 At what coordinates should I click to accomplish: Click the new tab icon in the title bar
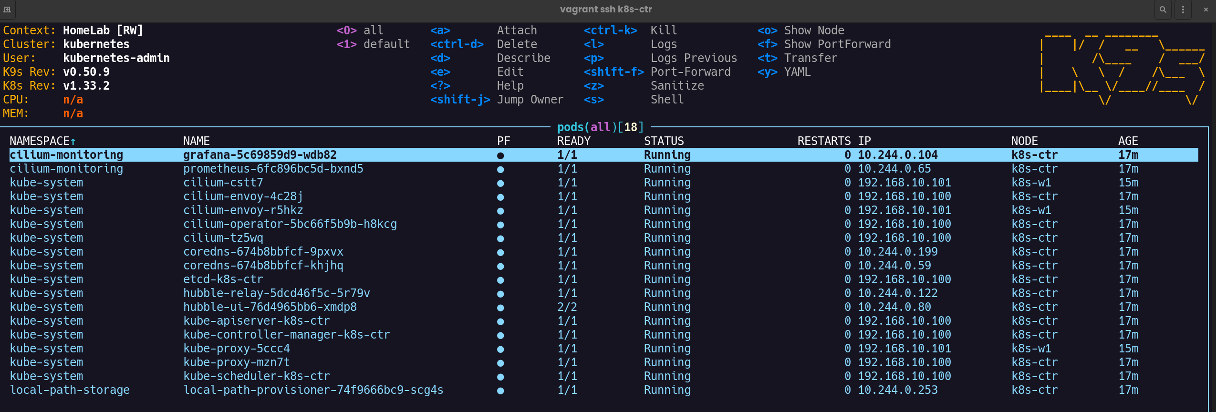7,10
